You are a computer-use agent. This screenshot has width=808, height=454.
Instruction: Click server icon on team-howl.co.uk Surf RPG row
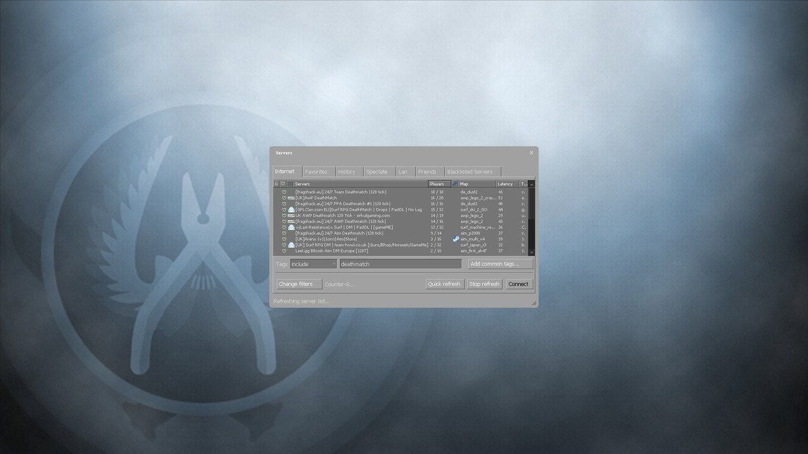[x=291, y=245]
